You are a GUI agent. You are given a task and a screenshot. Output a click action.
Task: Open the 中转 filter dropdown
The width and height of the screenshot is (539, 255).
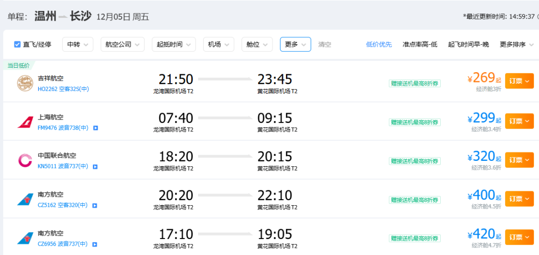[77, 44]
